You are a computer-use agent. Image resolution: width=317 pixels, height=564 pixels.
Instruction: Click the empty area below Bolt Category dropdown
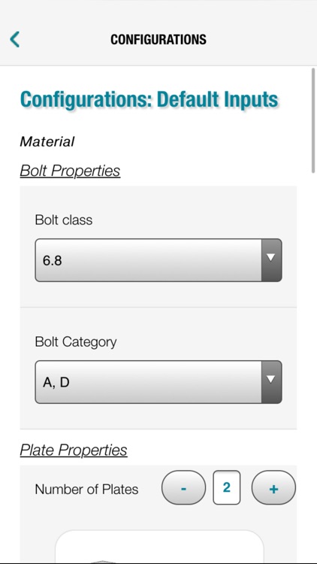[158, 416]
